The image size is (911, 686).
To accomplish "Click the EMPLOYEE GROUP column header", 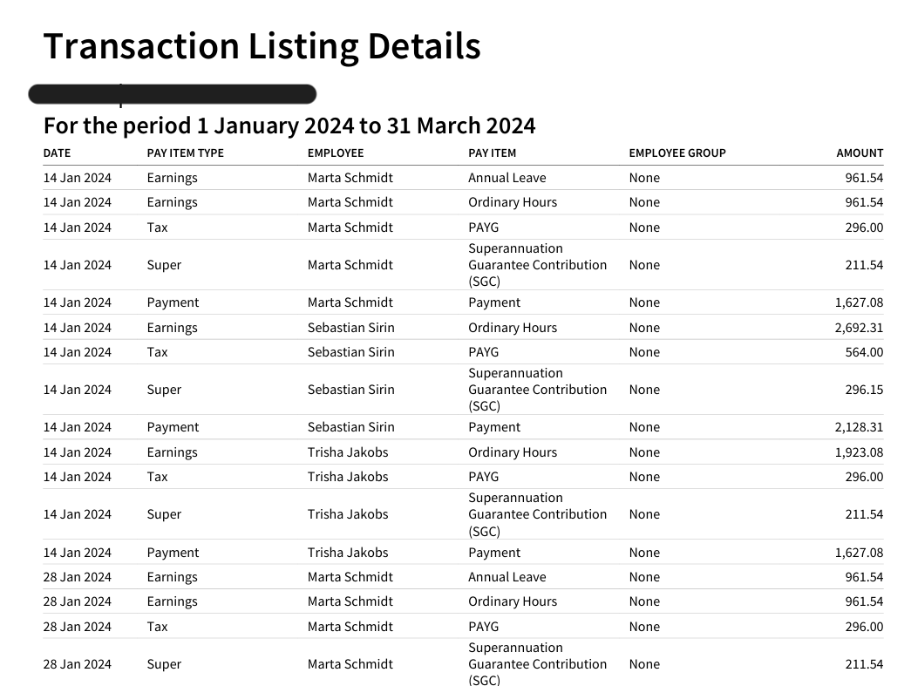I will coord(677,153).
